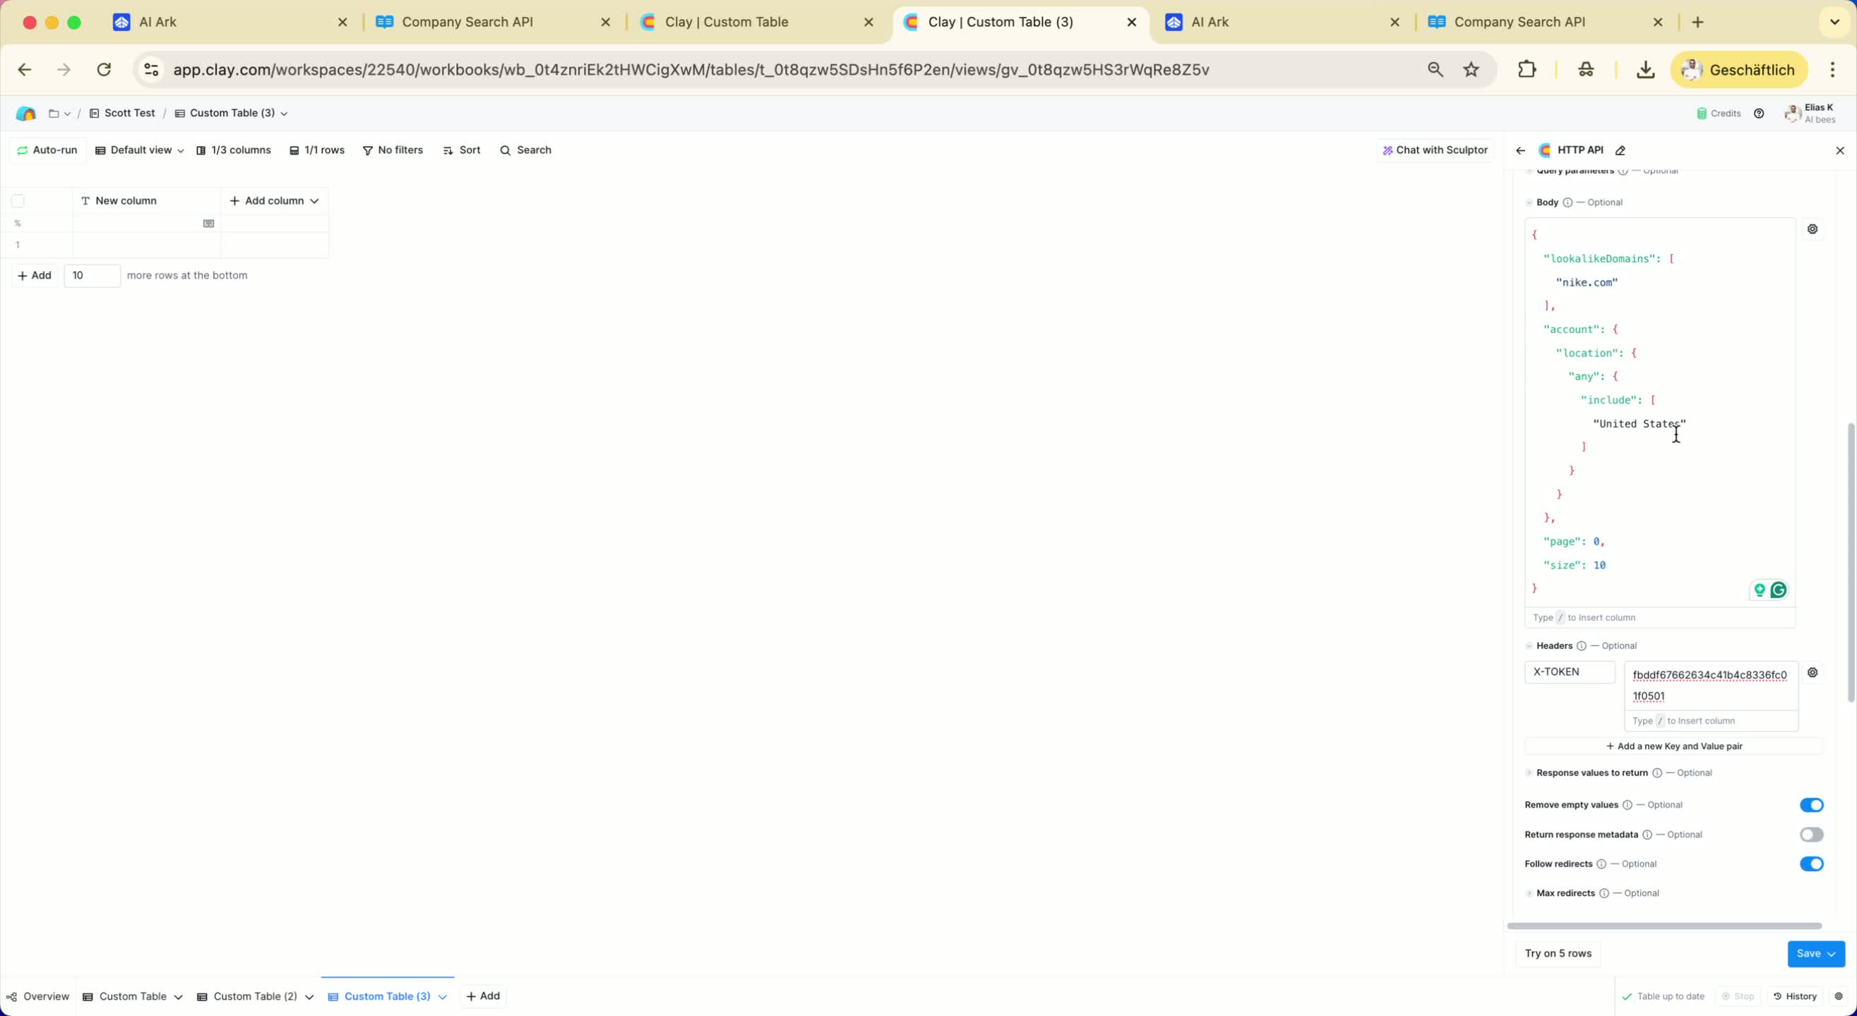
Task: Open the help question mark icon
Action: point(1759,113)
